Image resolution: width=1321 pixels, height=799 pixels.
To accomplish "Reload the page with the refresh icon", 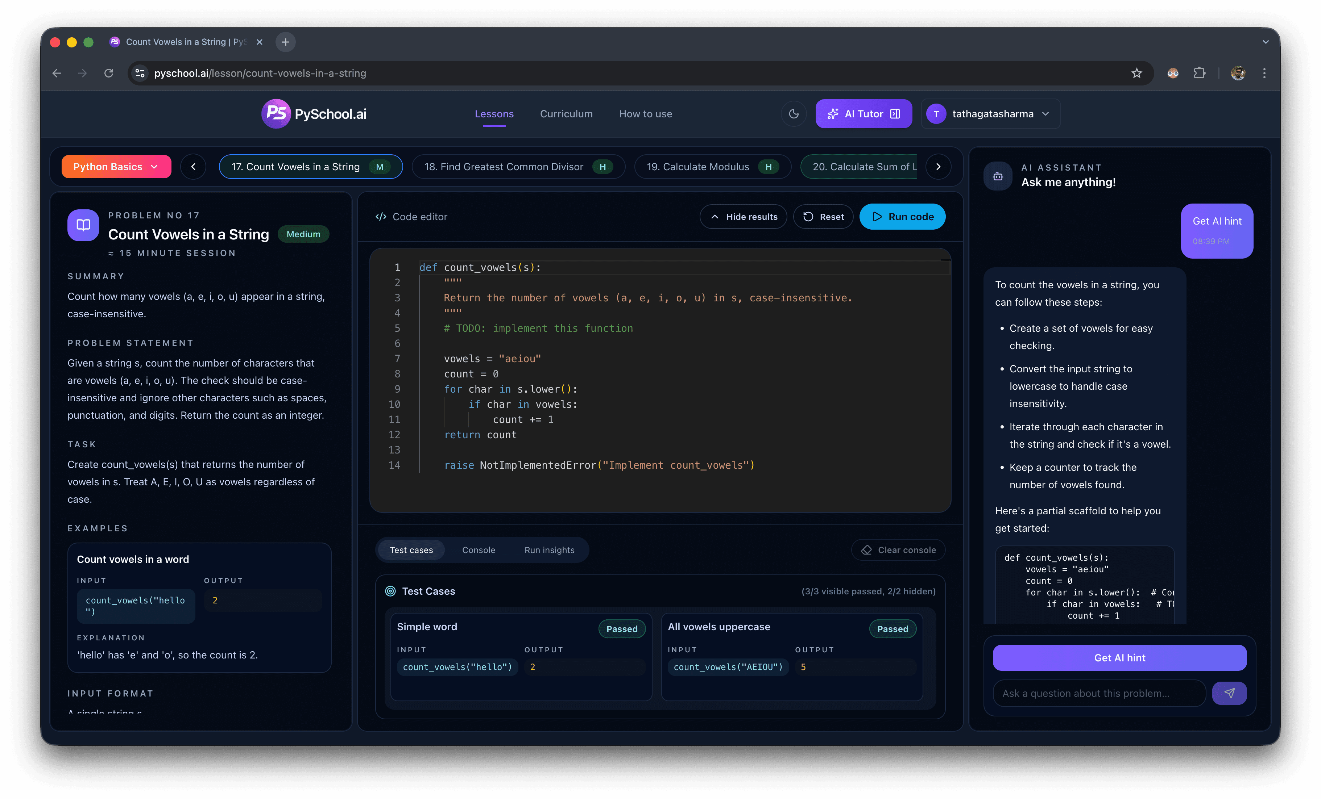I will tap(109, 74).
